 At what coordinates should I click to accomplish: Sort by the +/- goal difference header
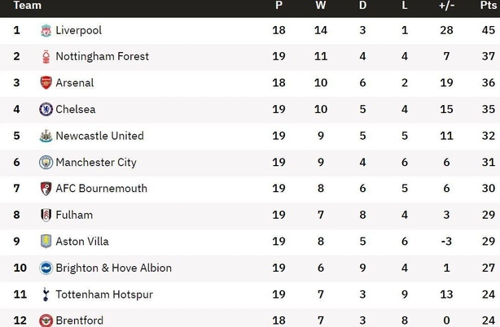point(446,5)
